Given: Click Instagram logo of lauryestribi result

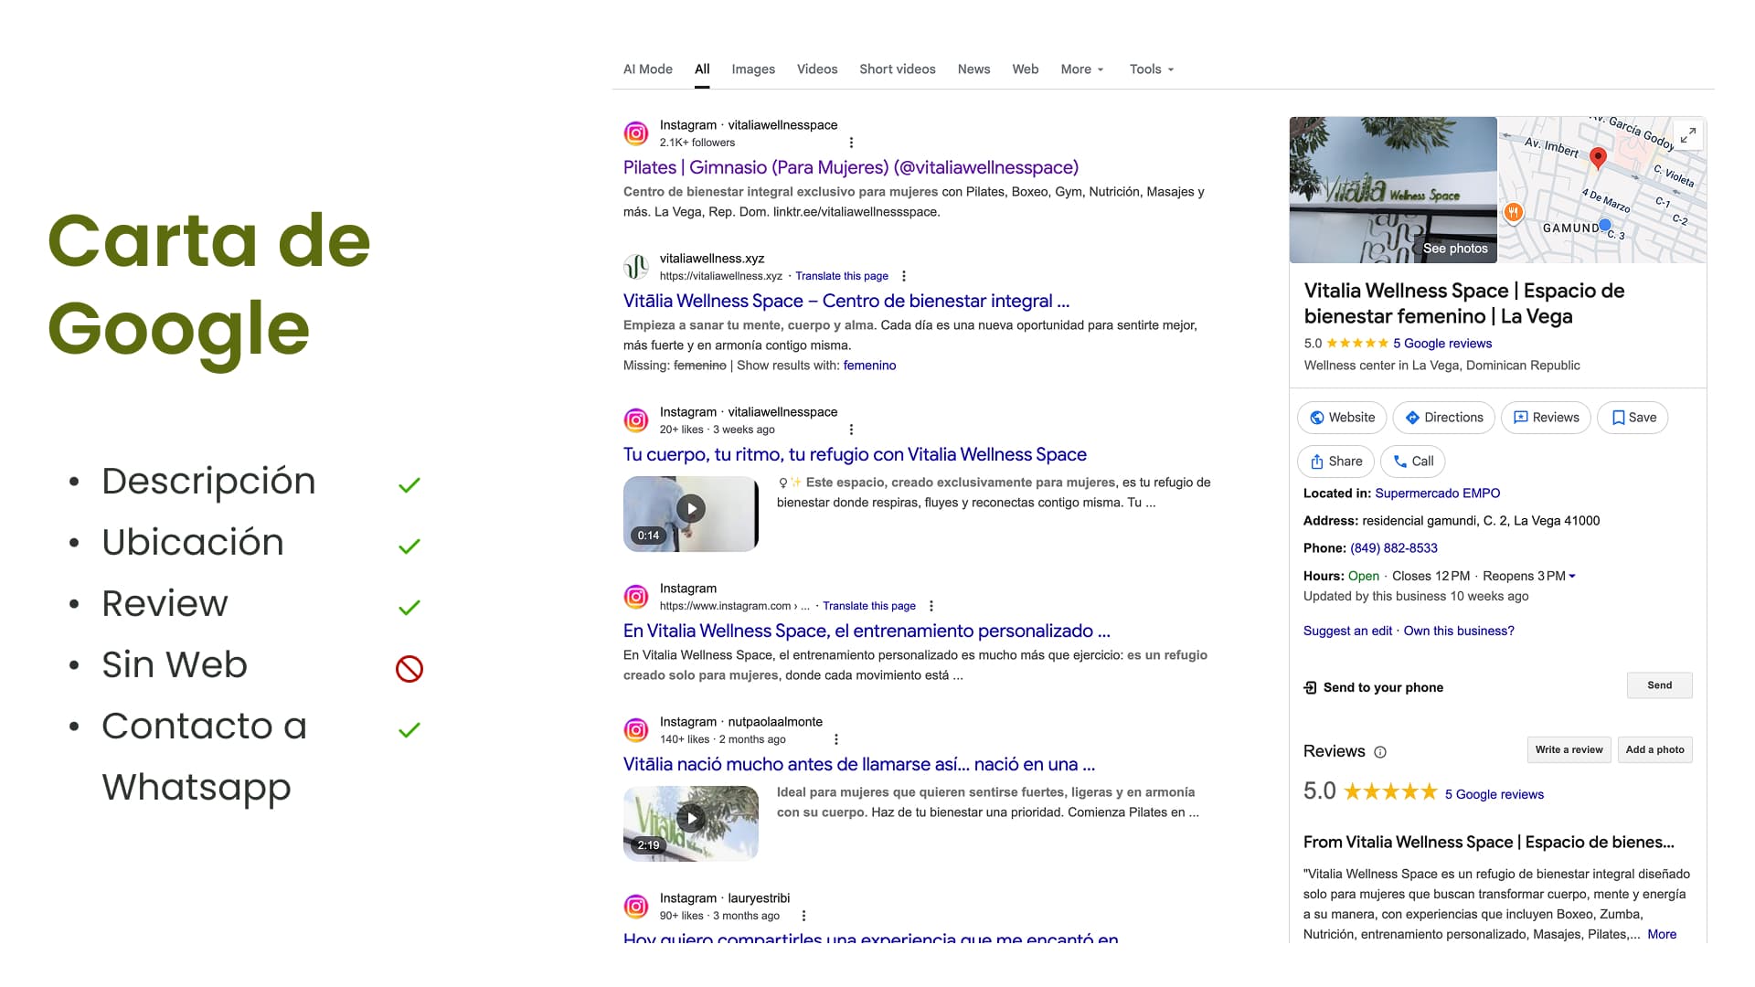Looking at the screenshot, I should (x=636, y=907).
